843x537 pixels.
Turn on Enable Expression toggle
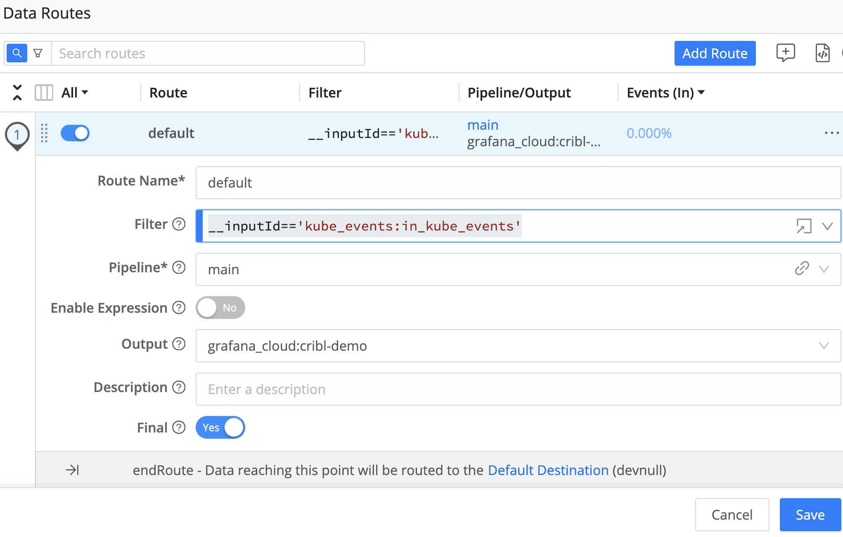tap(220, 308)
